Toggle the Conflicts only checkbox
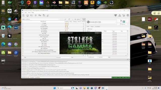161x90 pixels. [88, 57]
